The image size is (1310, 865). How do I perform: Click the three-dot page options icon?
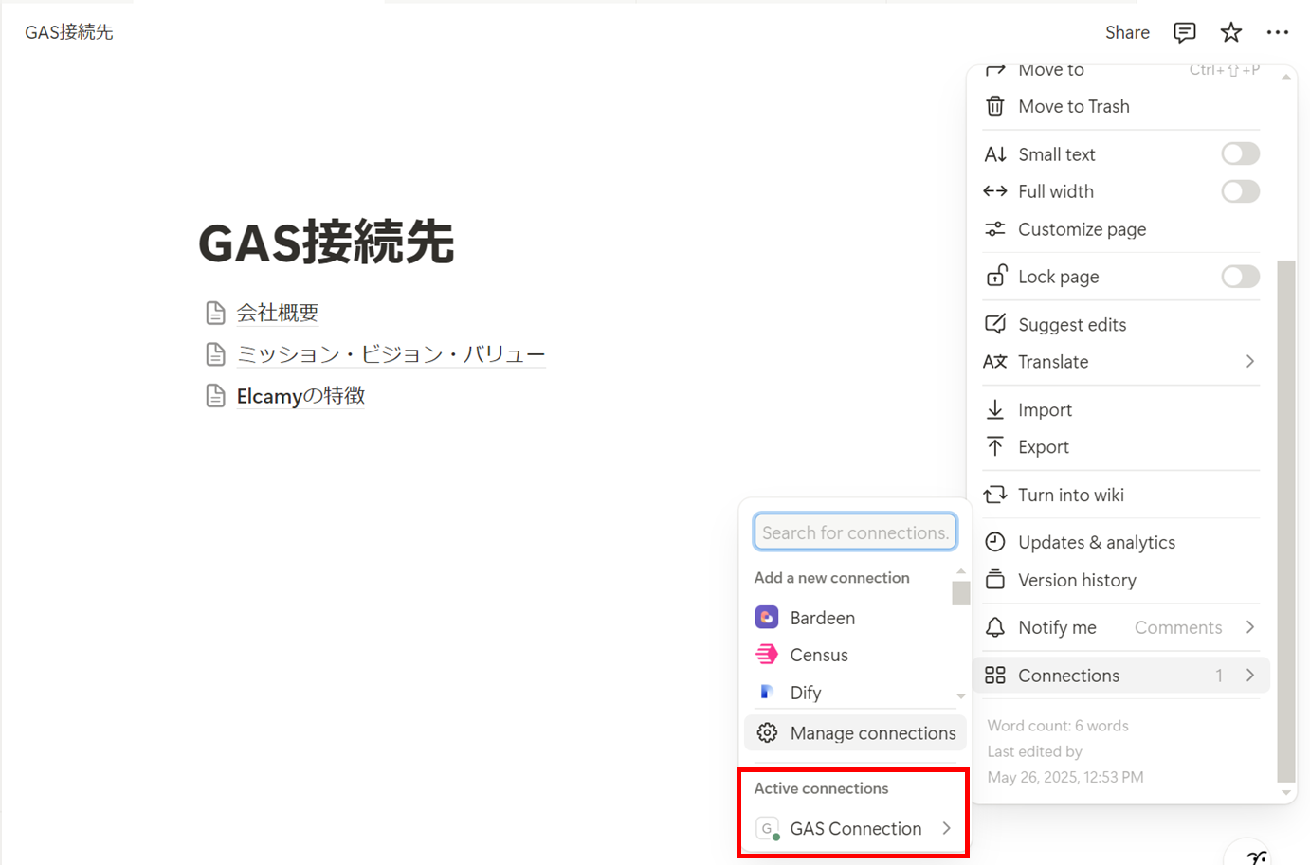[x=1277, y=32]
